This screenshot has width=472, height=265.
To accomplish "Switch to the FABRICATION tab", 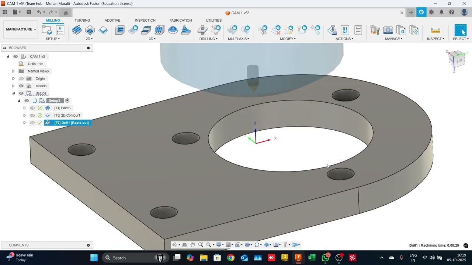I will (x=181, y=20).
